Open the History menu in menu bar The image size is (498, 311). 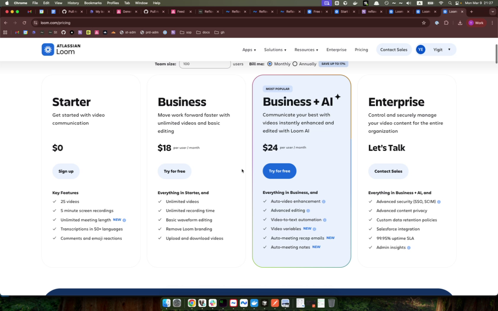point(73,3)
